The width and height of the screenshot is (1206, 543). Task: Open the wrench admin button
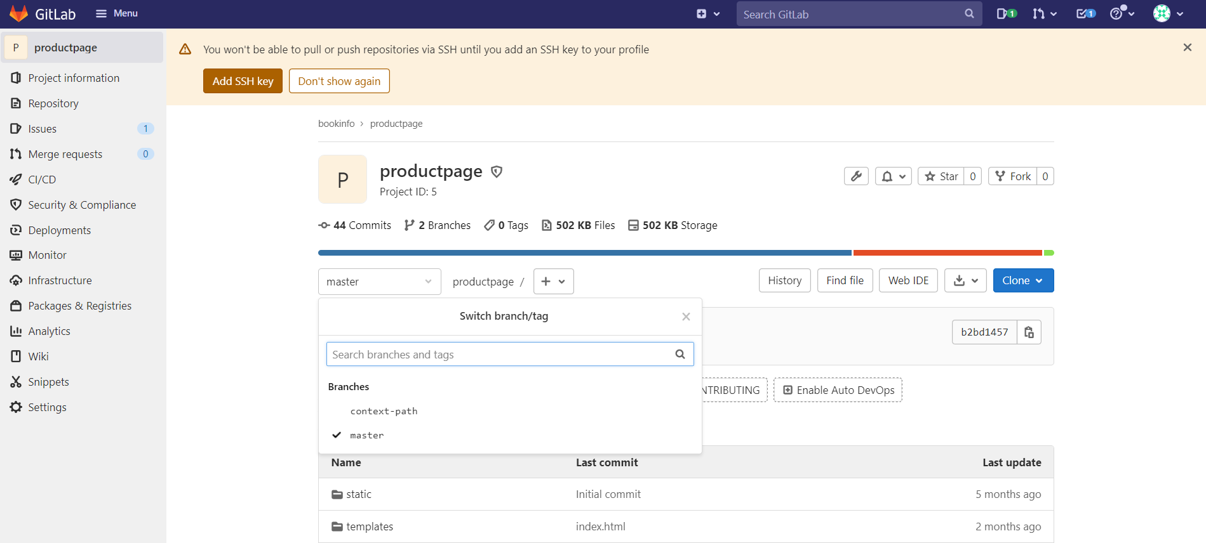click(856, 176)
